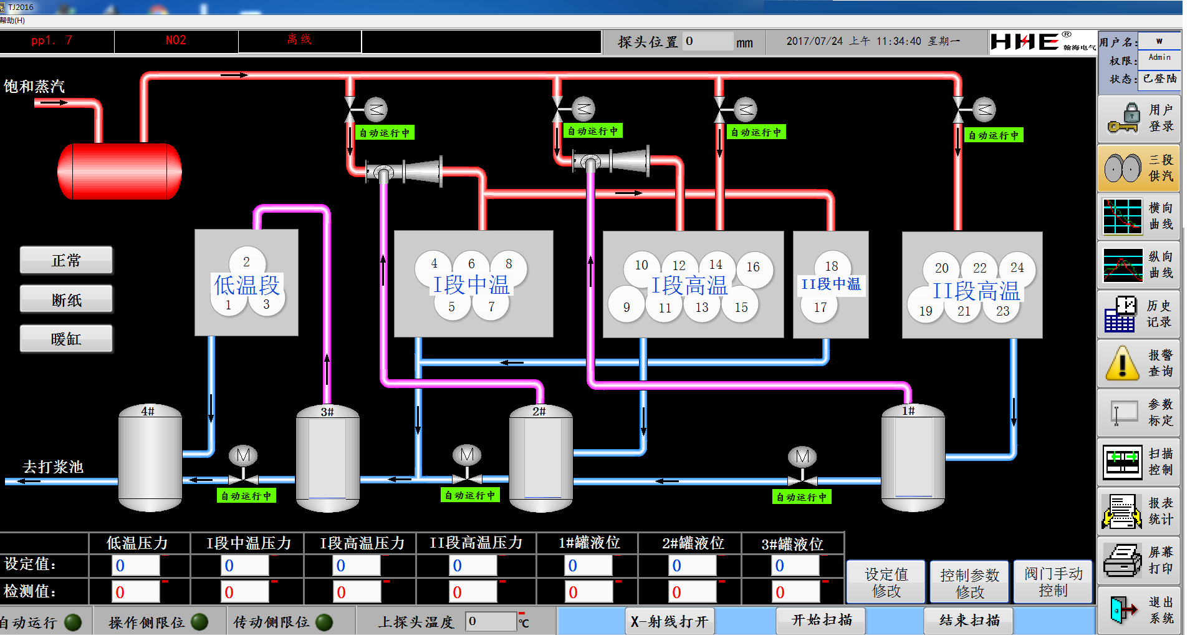Click 自动运行中 label under 2#-1# valve
Screen dimensions: 1195x635
click(x=802, y=497)
